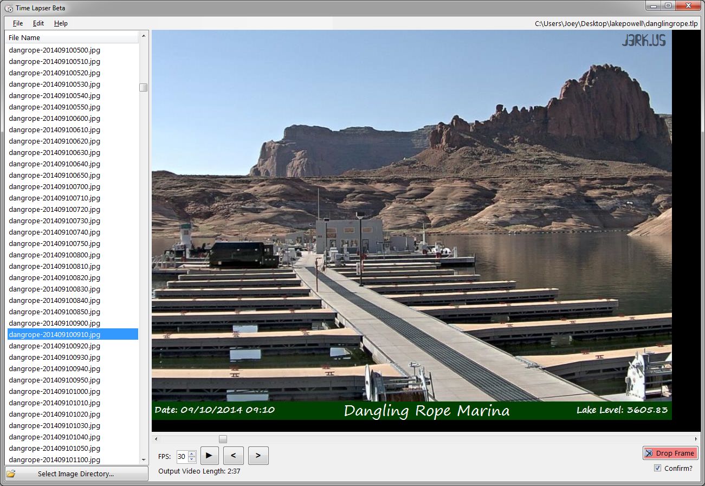This screenshot has height=486, width=705.
Task: Click the right arrow of the timeline scrollbar
Action: [x=696, y=439]
